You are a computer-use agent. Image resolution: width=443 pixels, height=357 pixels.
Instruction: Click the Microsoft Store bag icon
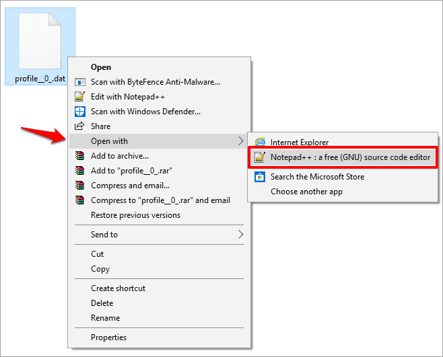(x=259, y=177)
